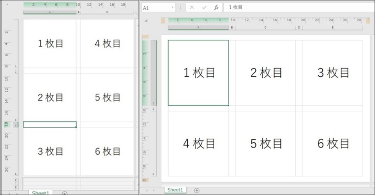Open Sheet1 tab in right window

click(175, 190)
